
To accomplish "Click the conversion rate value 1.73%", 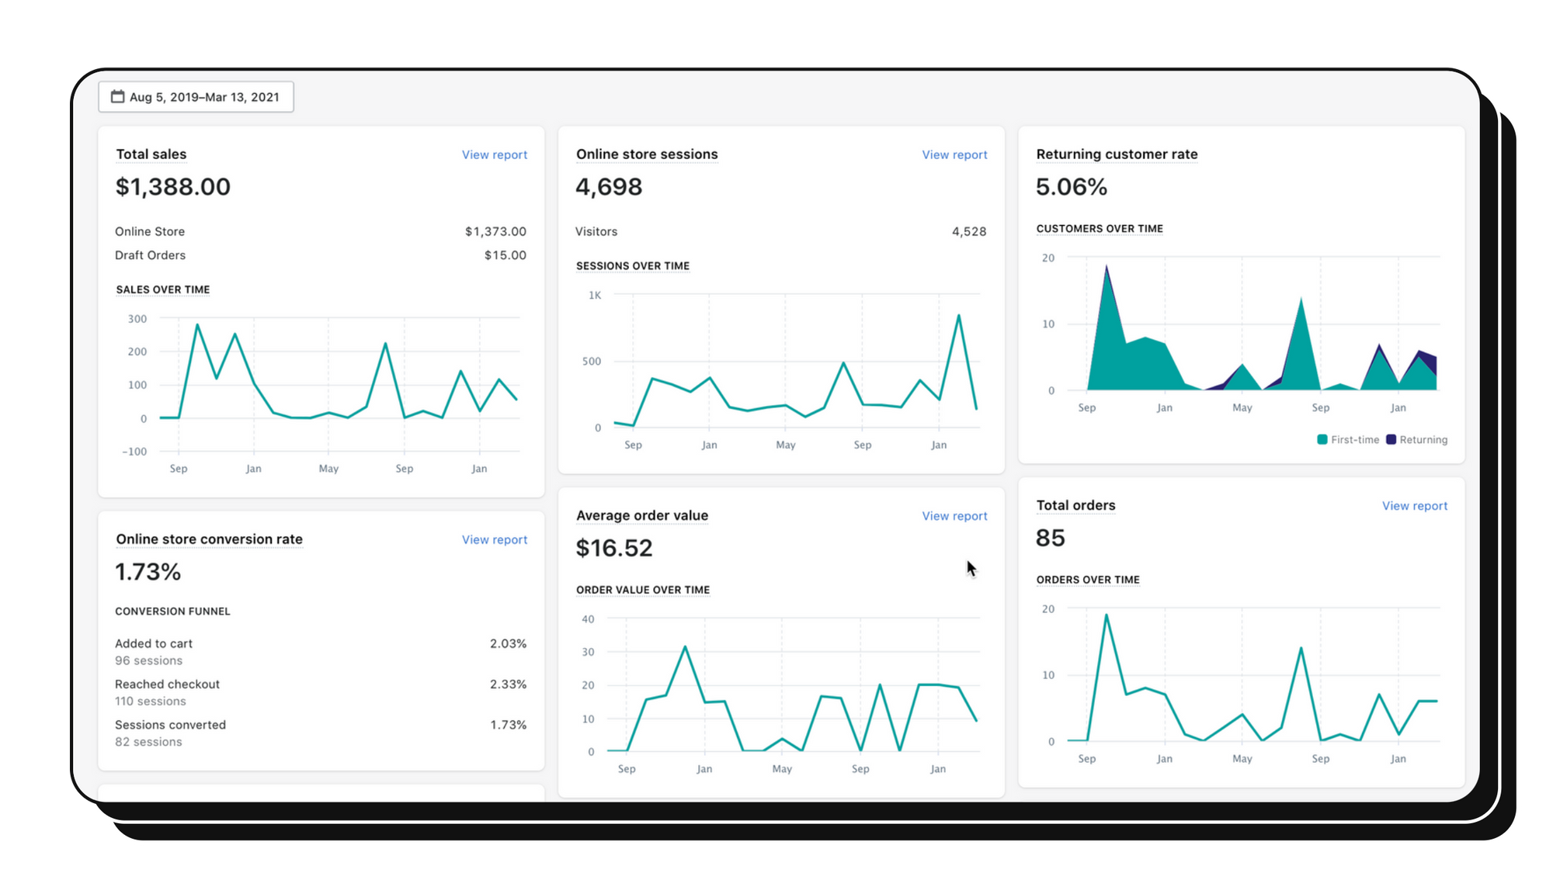I will [x=148, y=572].
